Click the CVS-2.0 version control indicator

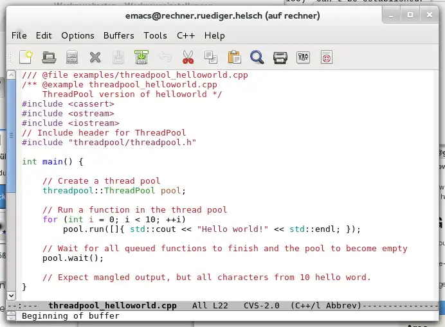click(261, 305)
